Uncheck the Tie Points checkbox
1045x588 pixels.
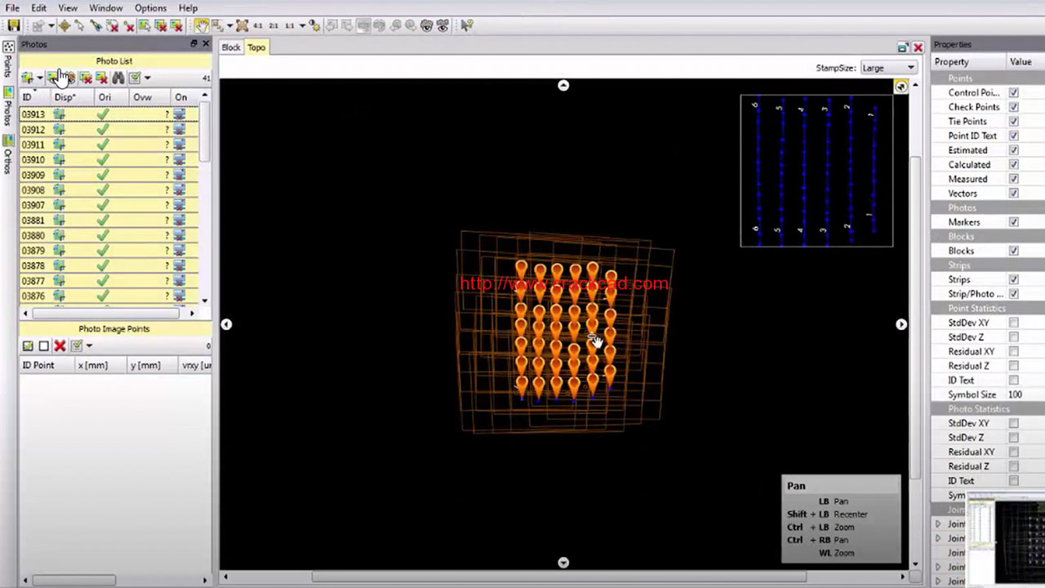click(x=1013, y=122)
